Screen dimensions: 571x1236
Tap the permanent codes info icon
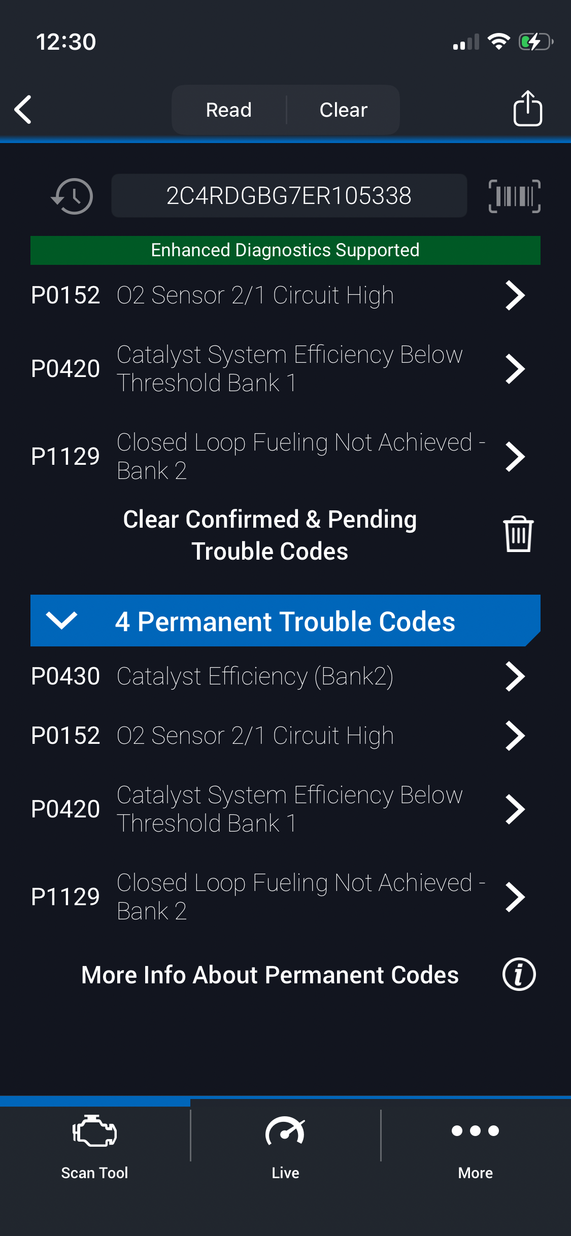(x=519, y=975)
